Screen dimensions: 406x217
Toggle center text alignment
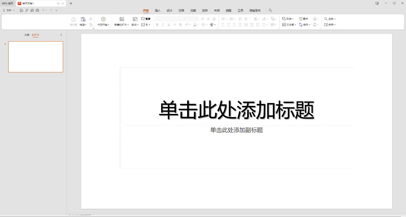point(228,25)
